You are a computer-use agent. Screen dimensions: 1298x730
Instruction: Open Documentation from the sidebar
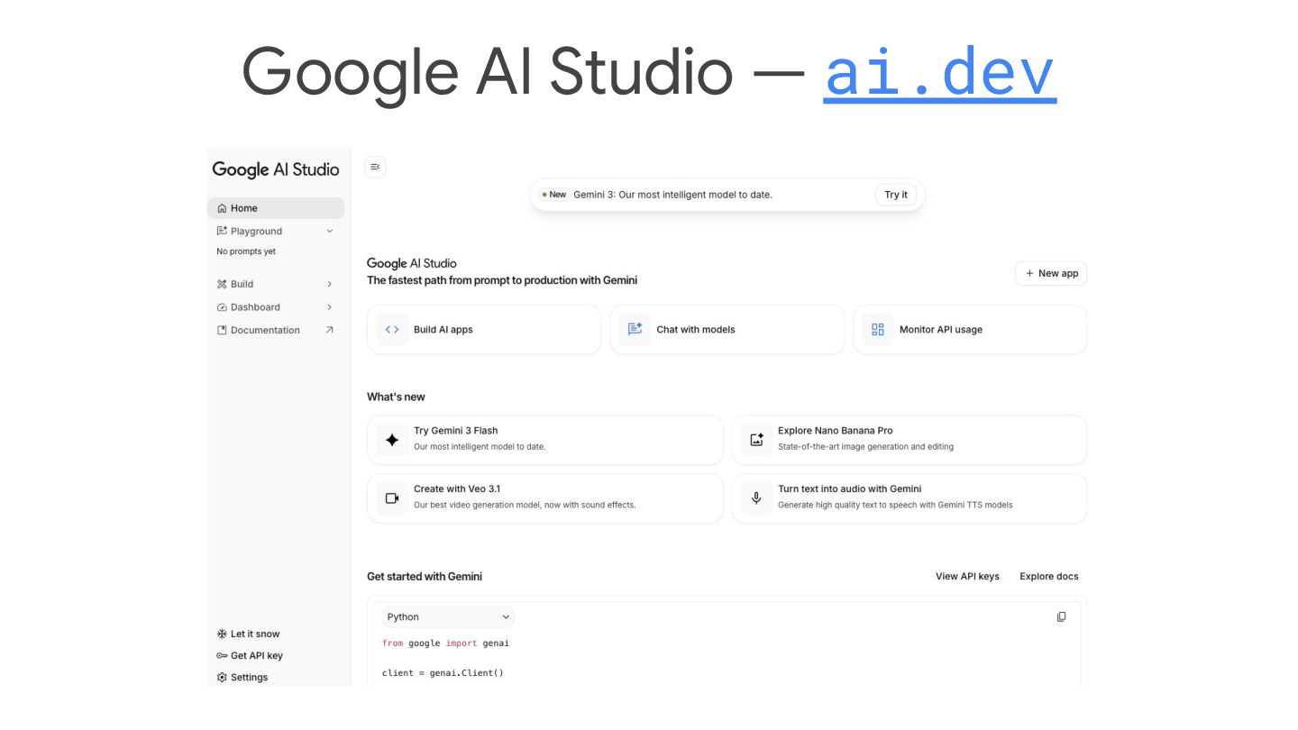(x=265, y=331)
